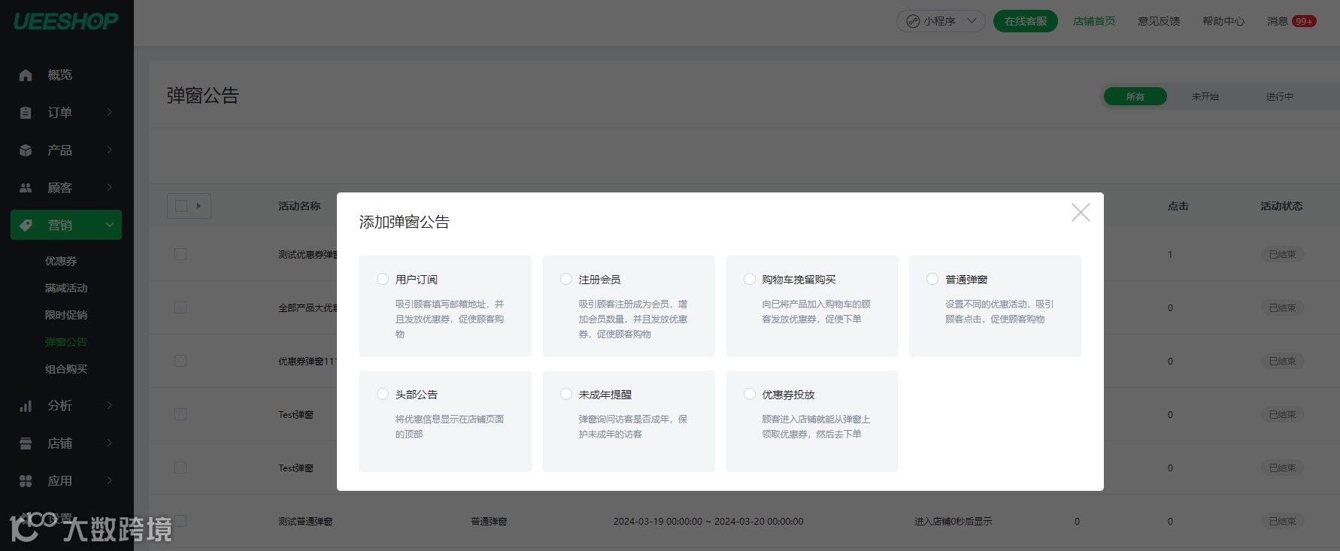Select the 优惠券投放 radio button
The height and width of the screenshot is (551, 1340).
tap(750, 394)
